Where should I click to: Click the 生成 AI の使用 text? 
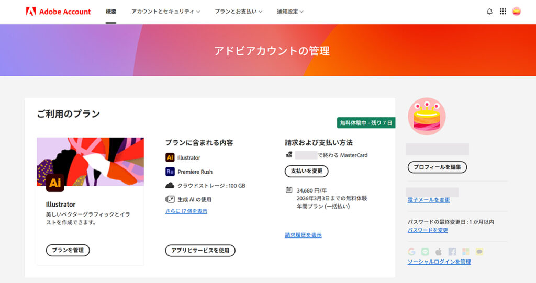tap(195, 200)
